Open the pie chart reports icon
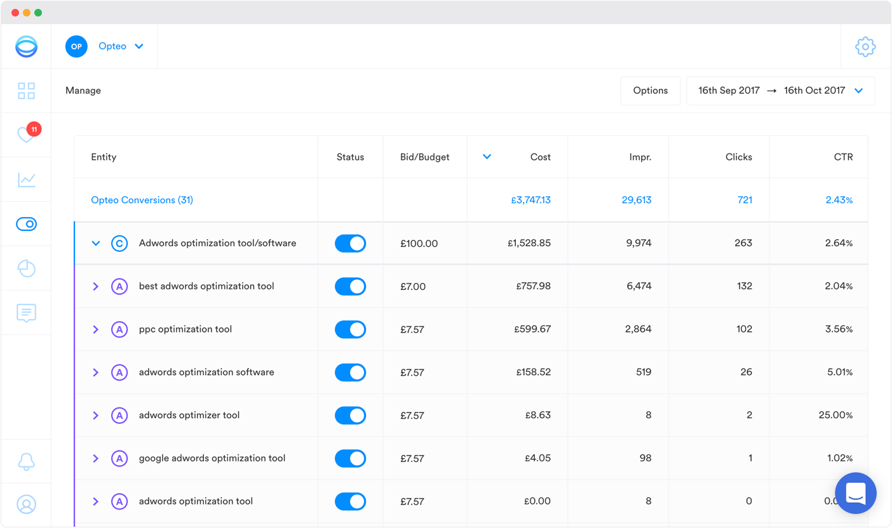Image resolution: width=892 pixels, height=528 pixels. [27, 268]
